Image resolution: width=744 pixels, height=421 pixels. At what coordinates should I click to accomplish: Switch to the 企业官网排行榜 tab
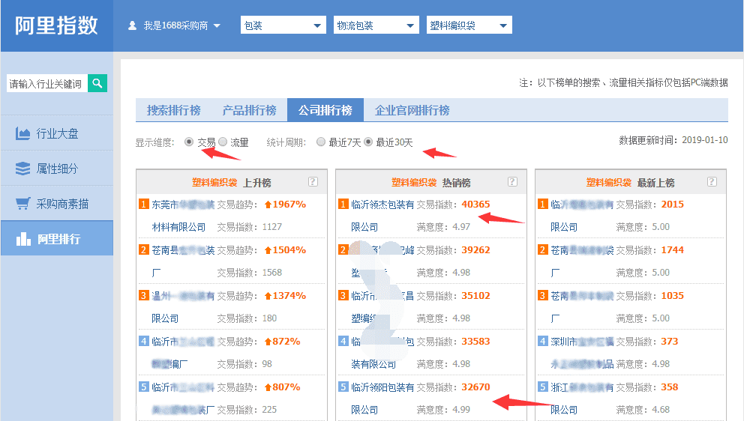click(412, 110)
